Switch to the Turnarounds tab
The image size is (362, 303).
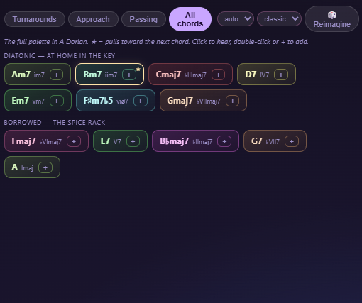click(x=35, y=19)
